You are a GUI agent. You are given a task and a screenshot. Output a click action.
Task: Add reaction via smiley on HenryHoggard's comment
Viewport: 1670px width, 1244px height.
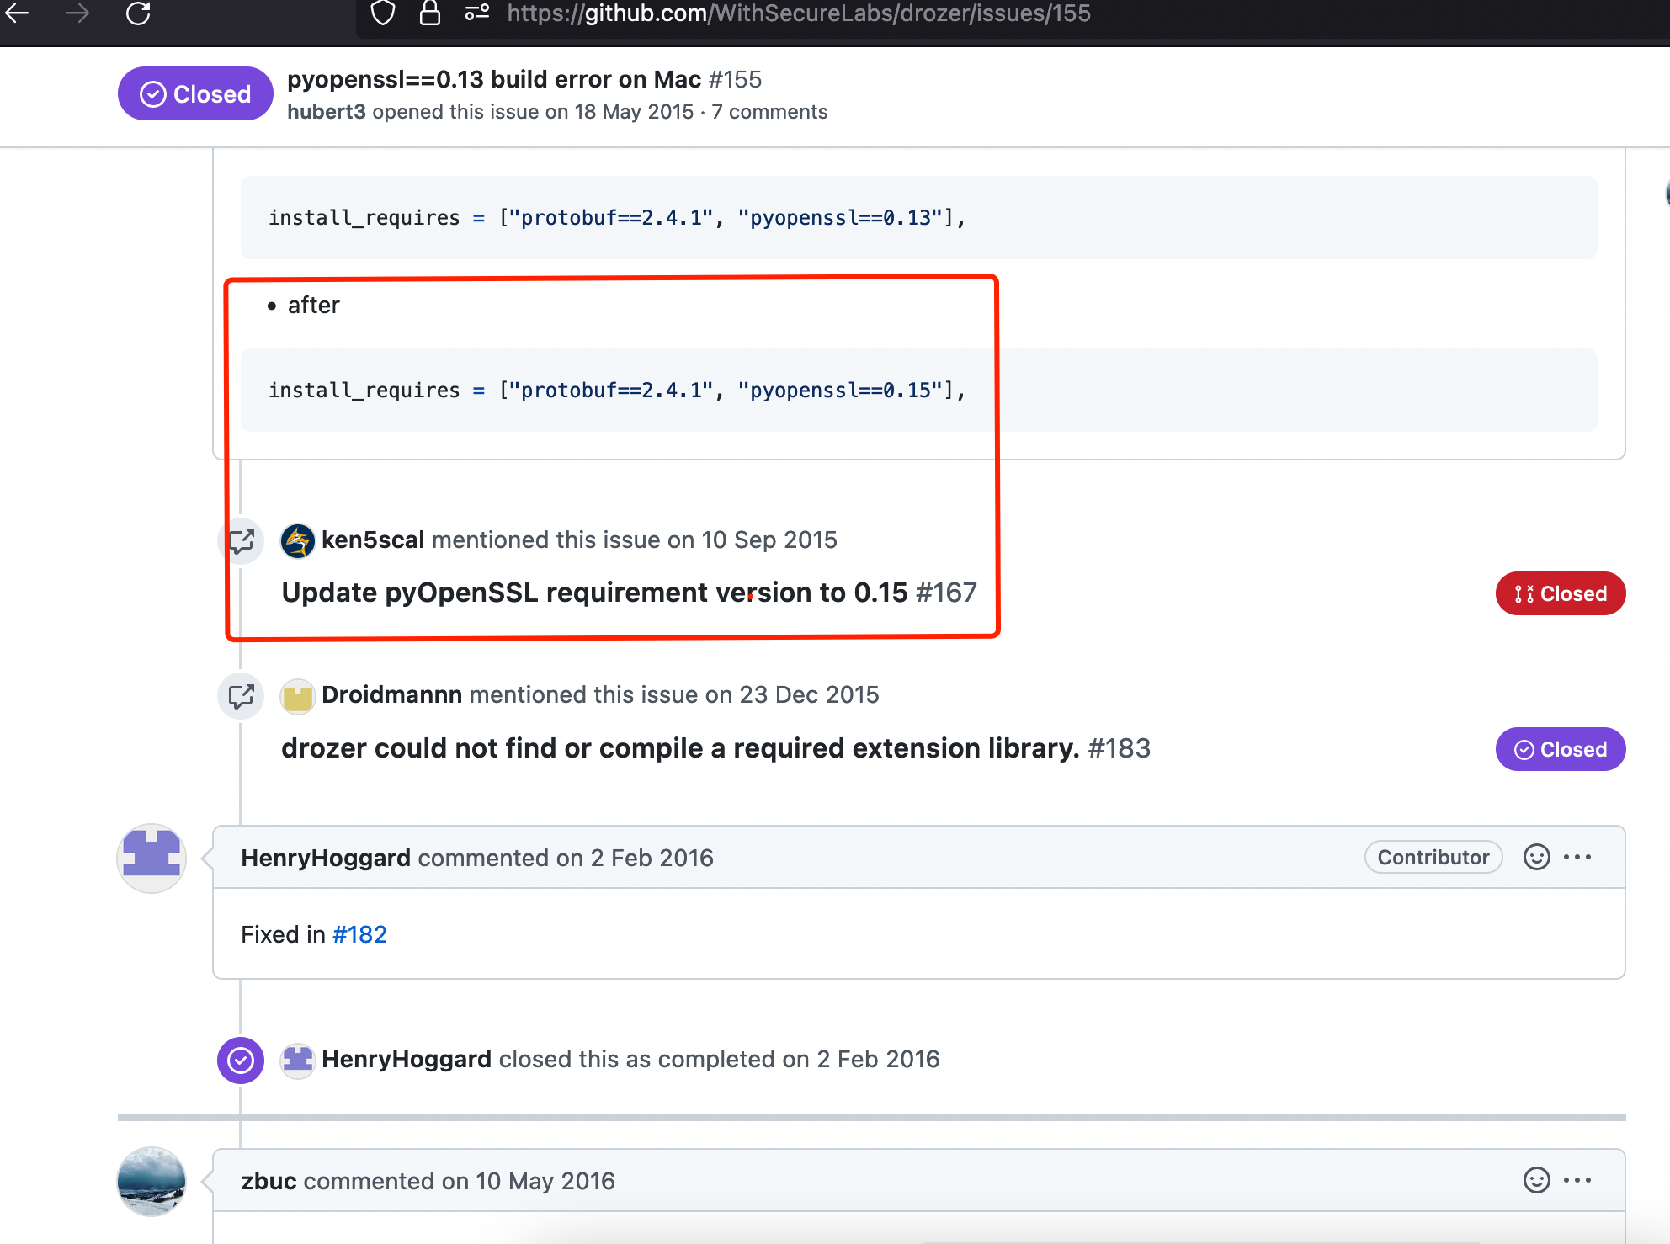[x=1536, y=857]
